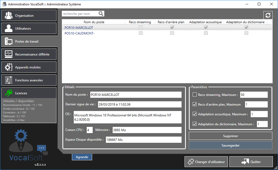Open the Utilisateurs section

(x=29, y=28)
